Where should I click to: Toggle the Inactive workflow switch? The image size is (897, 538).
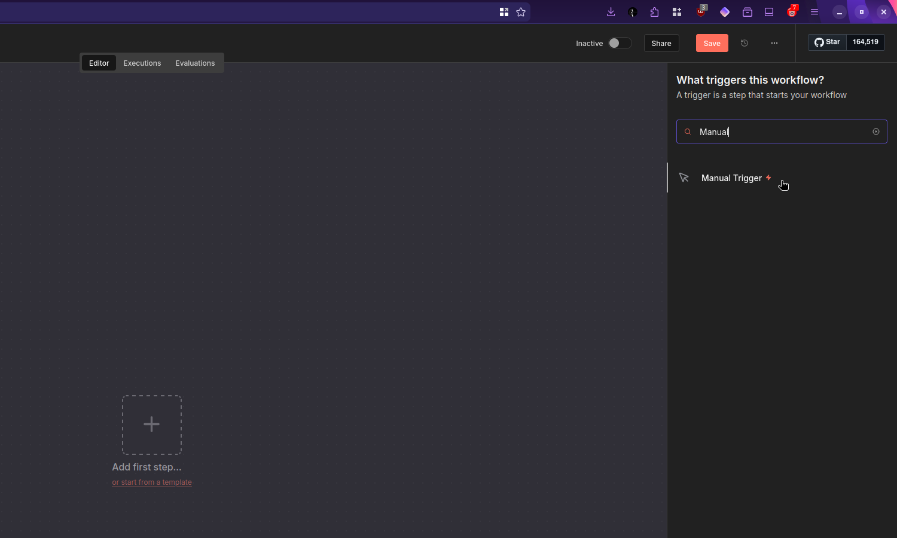click(620, 43)
